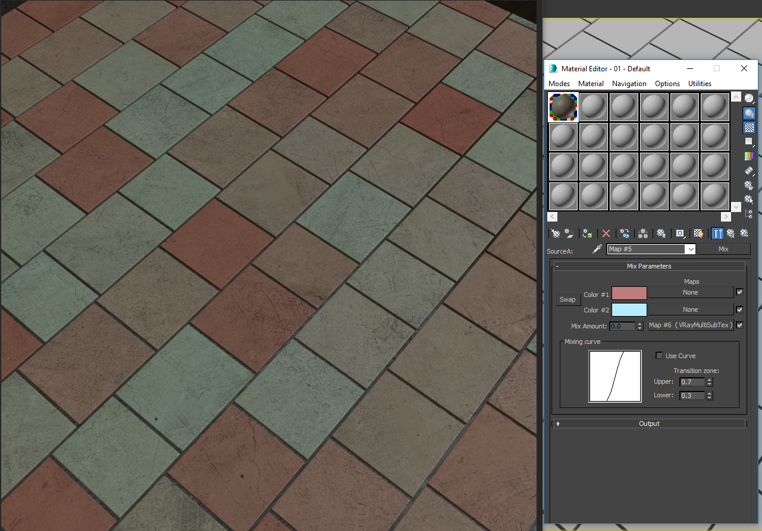The height and width of the screenshot is (531, 762).
Task: Enable the Color #1 map checkbox
Action: (x=739, y=292)
